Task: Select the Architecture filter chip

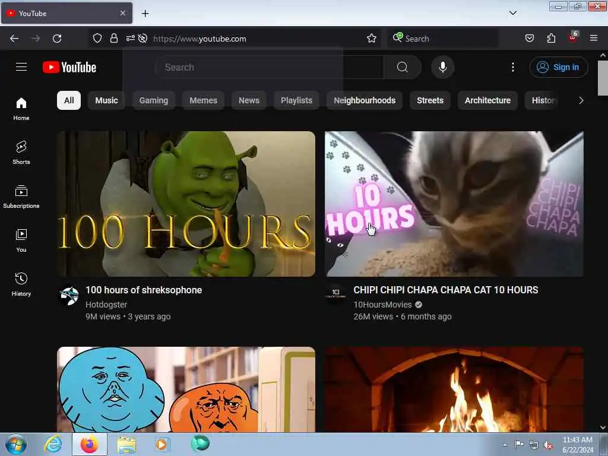Action: (x=487, y=100)
